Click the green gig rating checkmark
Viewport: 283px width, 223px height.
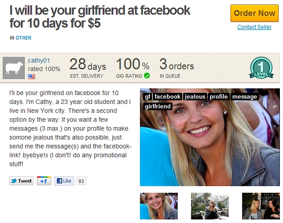[x=147, y=76]
